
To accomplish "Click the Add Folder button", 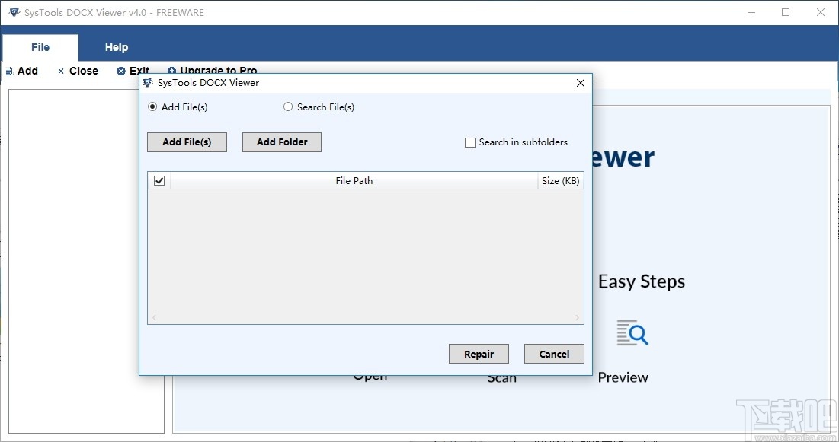I will 281,142.
